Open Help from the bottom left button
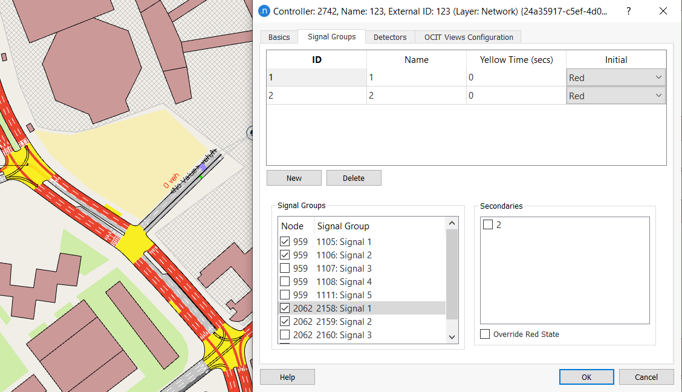This screenshot has width=682, height=392. pyautogui.click(x=287, y=376)
